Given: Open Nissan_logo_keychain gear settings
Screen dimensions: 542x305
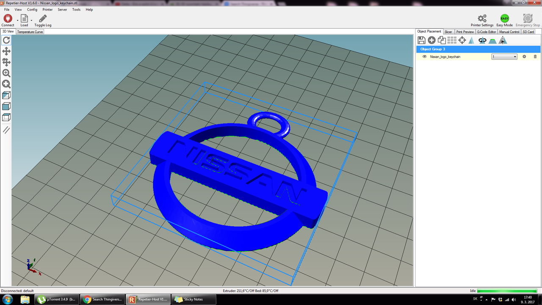Looking at the screenshot, I should click(524, 56).
